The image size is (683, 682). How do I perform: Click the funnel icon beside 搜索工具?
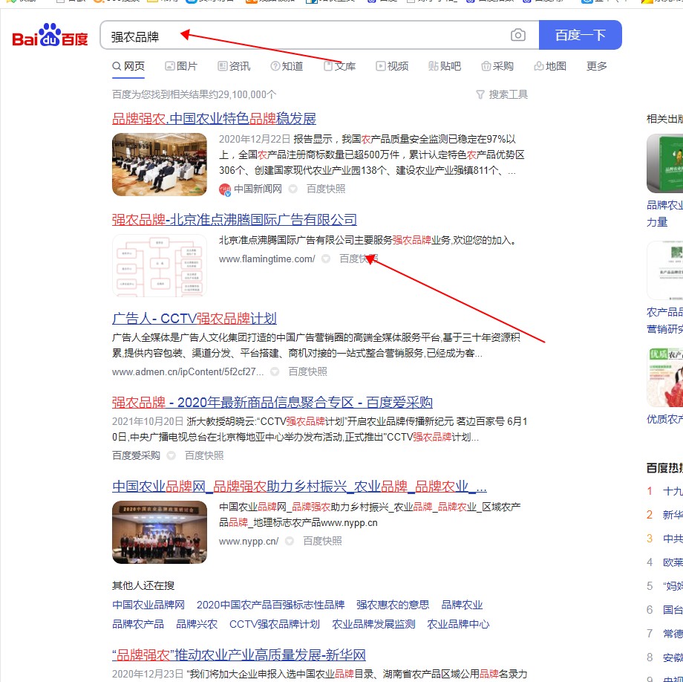480,94
